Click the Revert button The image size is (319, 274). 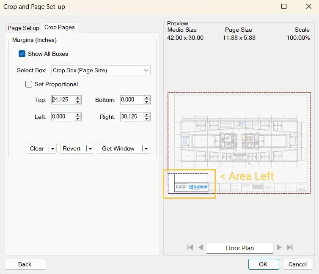click(71, 148)
